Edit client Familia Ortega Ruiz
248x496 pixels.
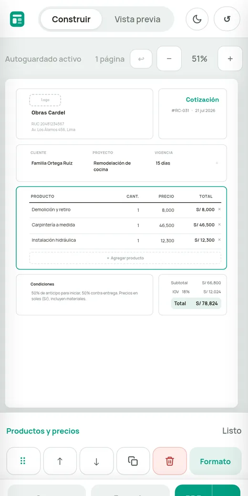click(52, 163)
